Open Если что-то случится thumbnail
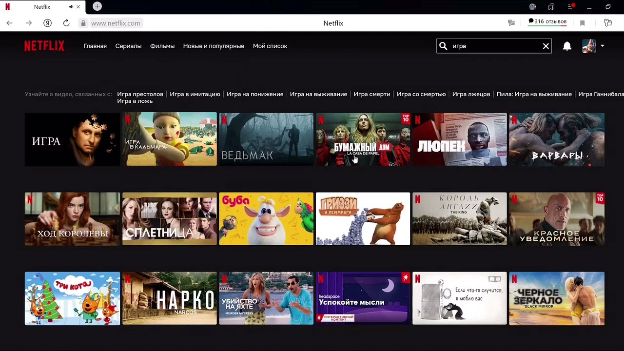624x351 pixels. click(x=460, y=298)
